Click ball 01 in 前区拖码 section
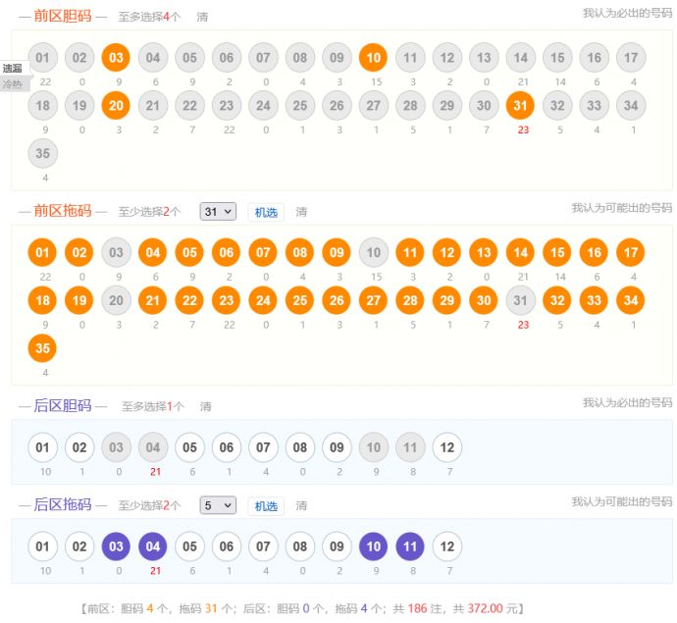The width and height of the screenshot is (677, 623). click(42, 253)
